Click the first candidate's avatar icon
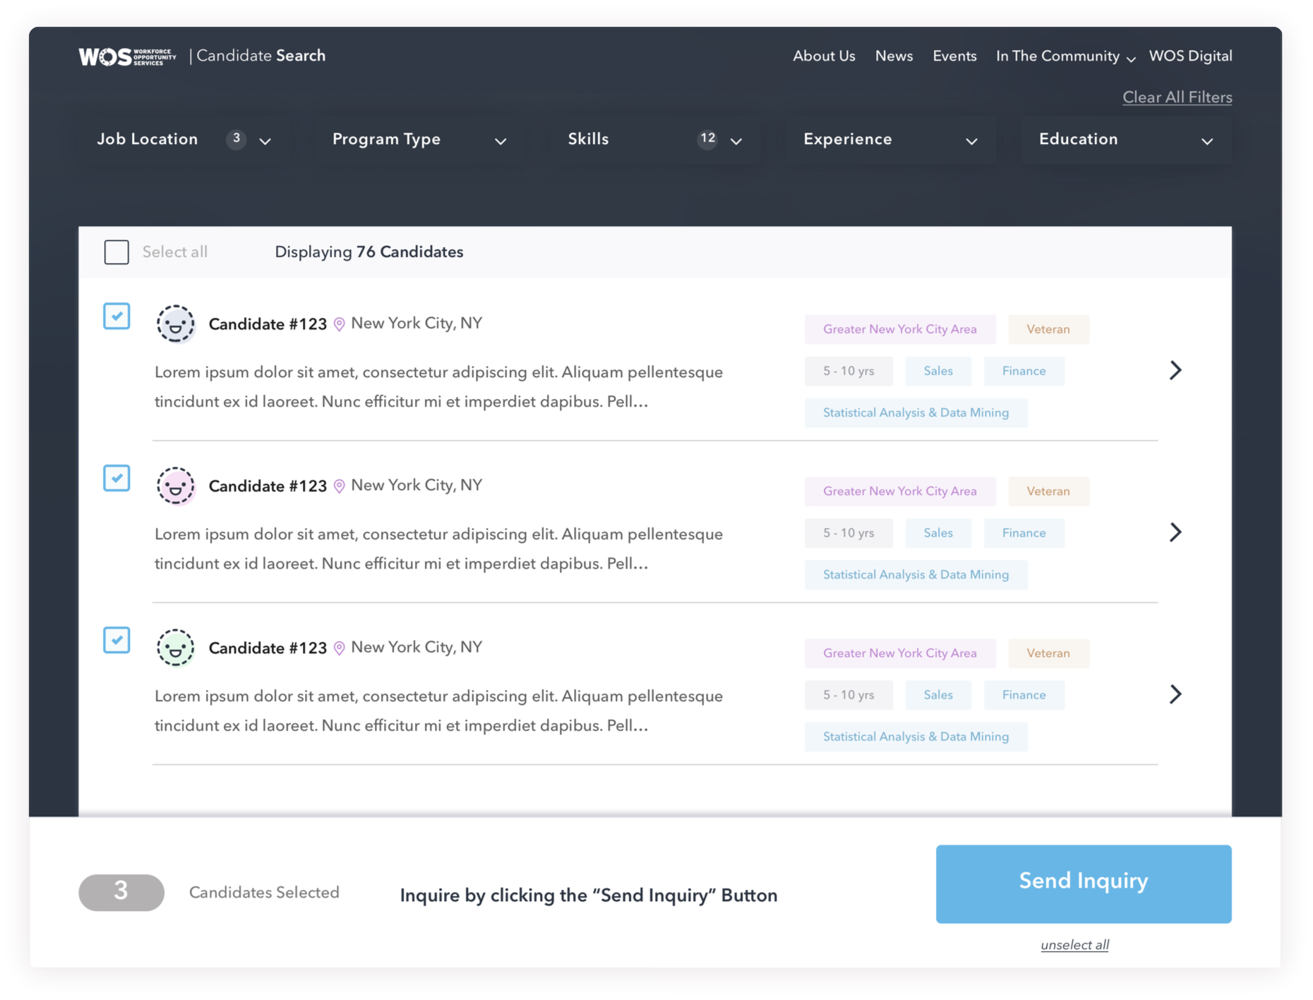 [x=176, y=324]
